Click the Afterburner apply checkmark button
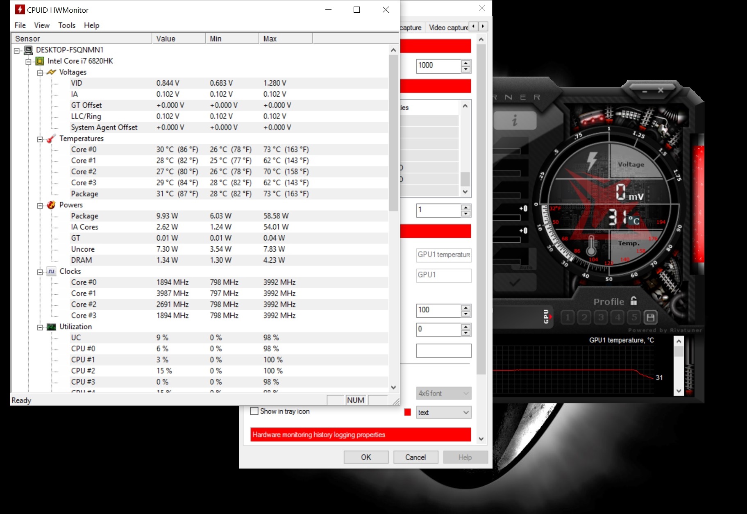The width and height of the screenshot is (747, 514). [515, 282]
